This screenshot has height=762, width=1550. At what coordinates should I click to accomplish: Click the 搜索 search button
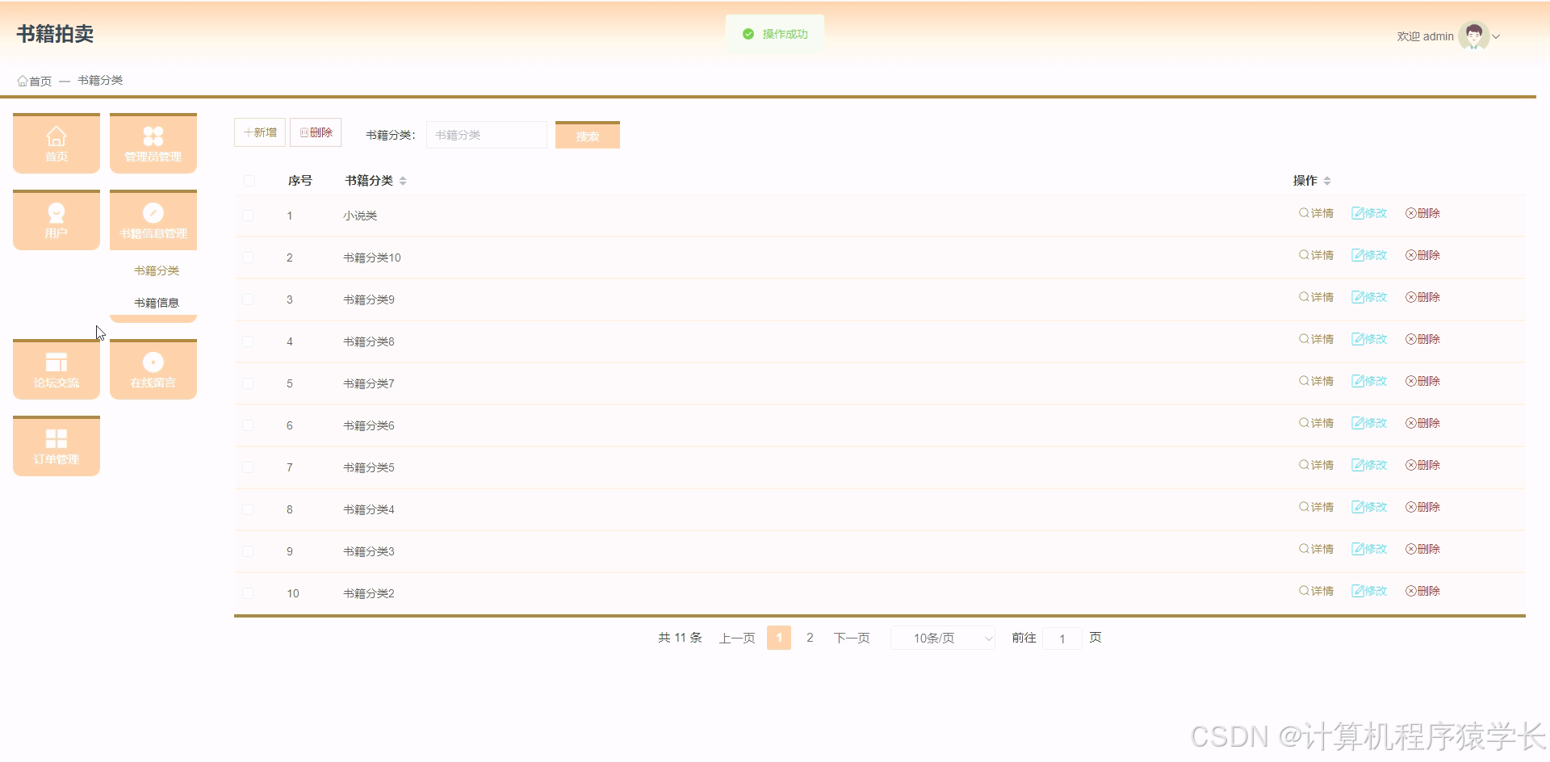click(x=588, y=136)
